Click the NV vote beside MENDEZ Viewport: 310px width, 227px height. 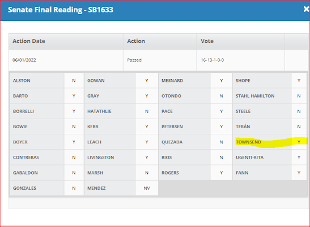pos(147,188)
